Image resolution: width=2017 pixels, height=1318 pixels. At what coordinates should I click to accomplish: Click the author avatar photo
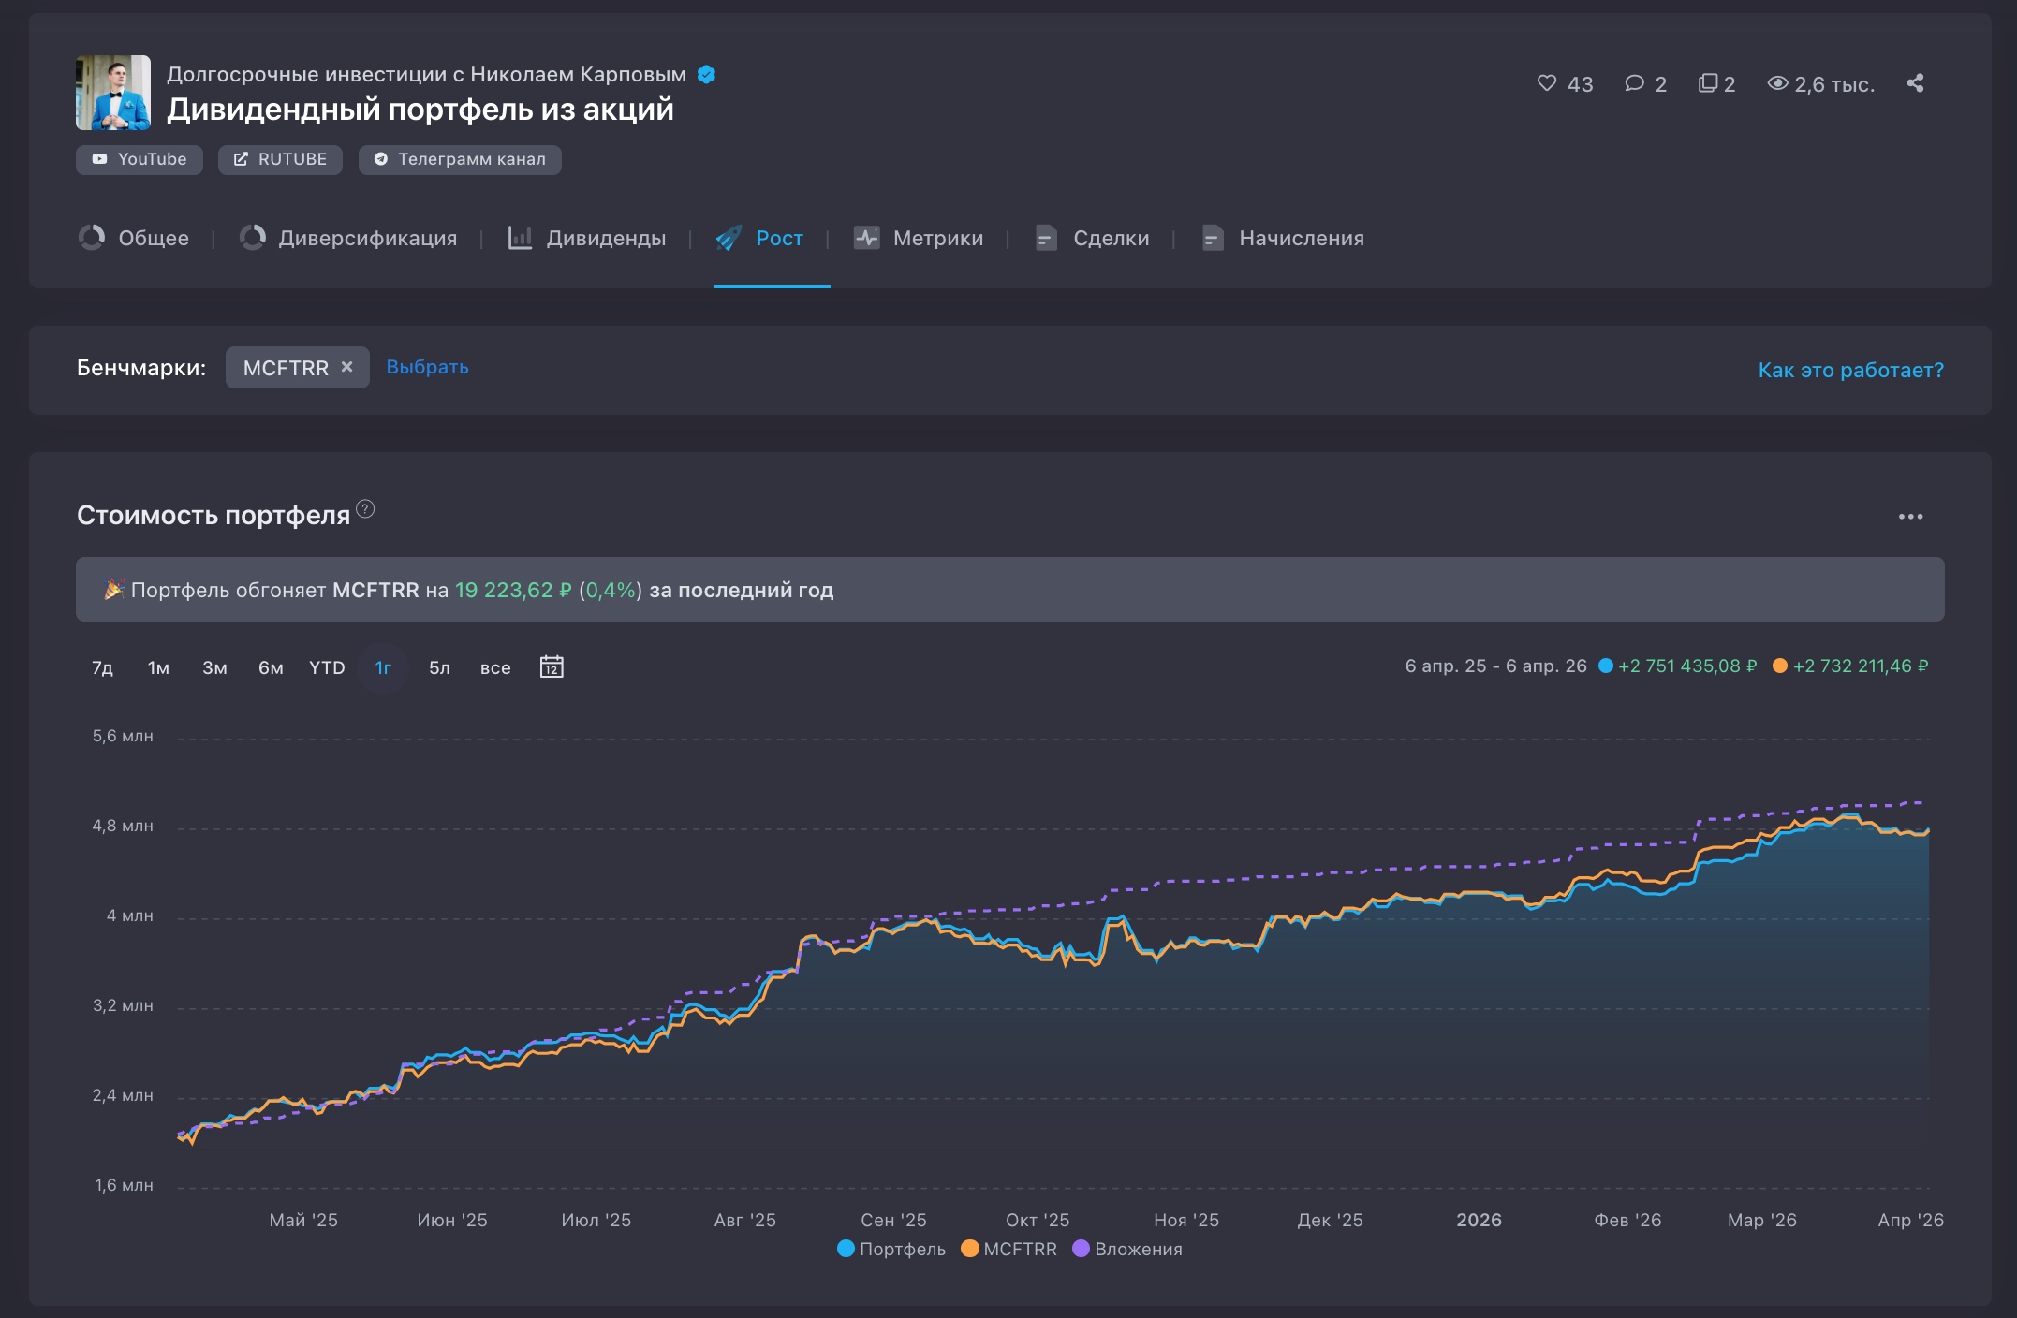[113, 93]
